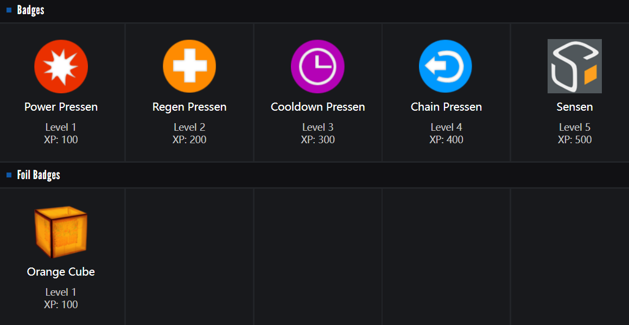Select the Orange Cube foil badge image
The height and width of the screenshot is (325, 629).
61,232
